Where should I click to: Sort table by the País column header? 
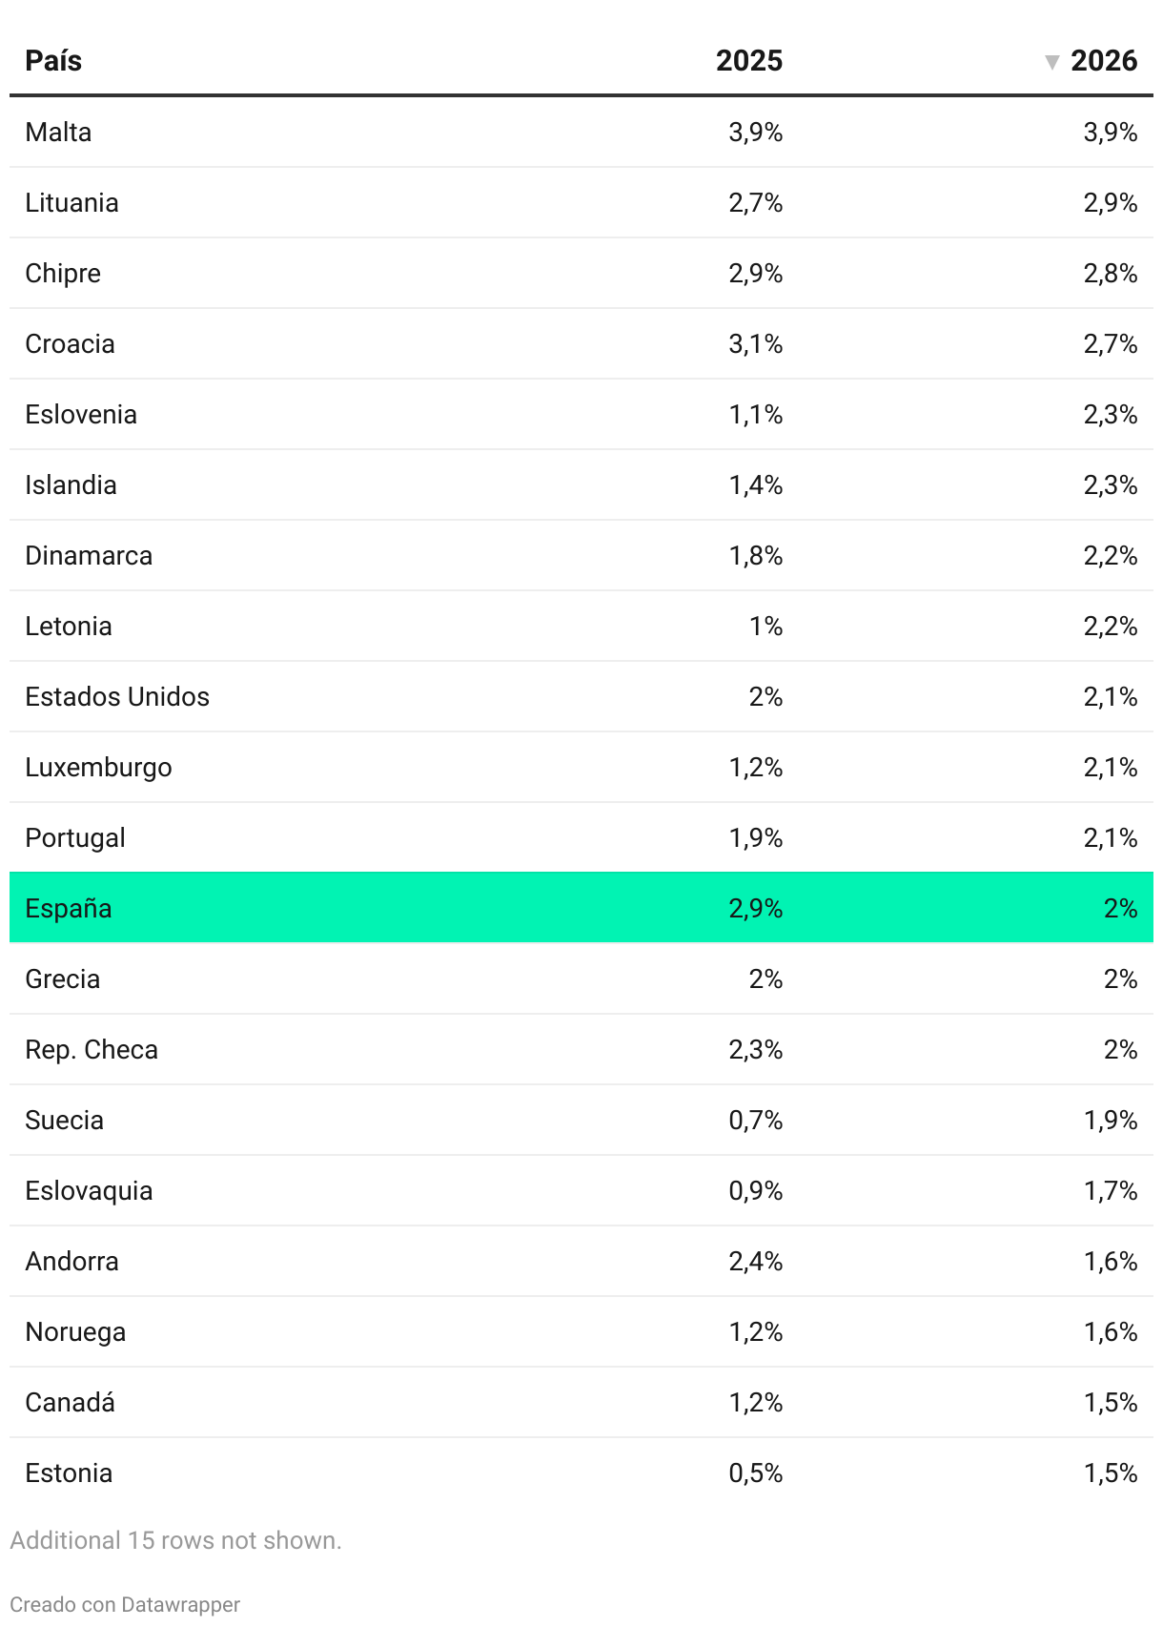(53, 61)
